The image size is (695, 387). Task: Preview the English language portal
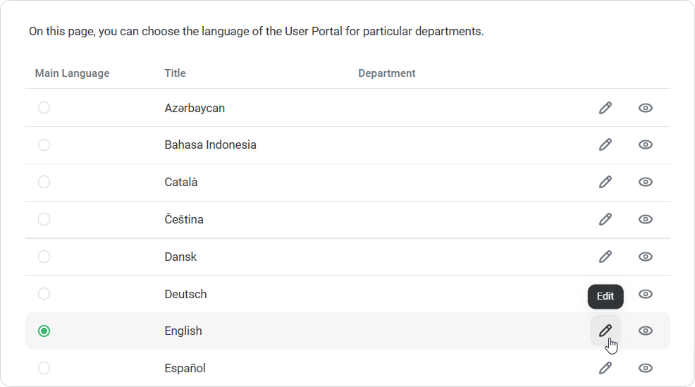click(645, 331)
